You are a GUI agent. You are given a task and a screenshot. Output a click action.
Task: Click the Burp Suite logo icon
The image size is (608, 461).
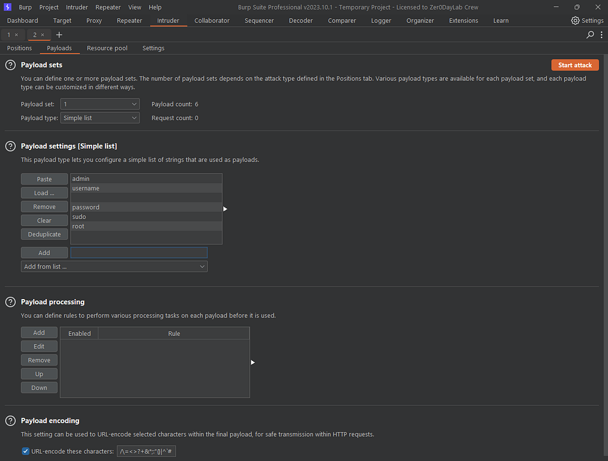click(7, 7)
